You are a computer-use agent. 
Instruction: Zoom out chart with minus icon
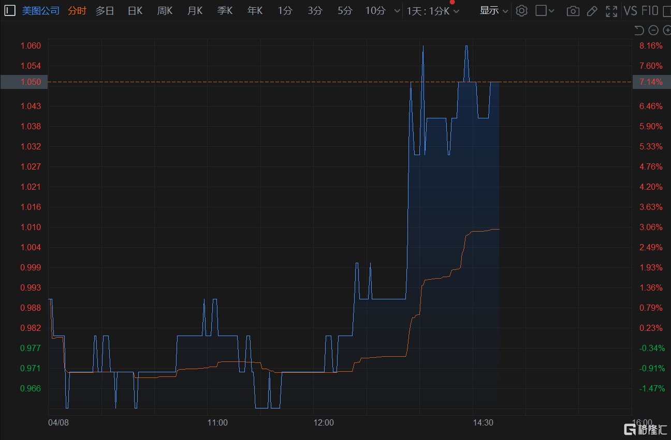coord(653,31)
